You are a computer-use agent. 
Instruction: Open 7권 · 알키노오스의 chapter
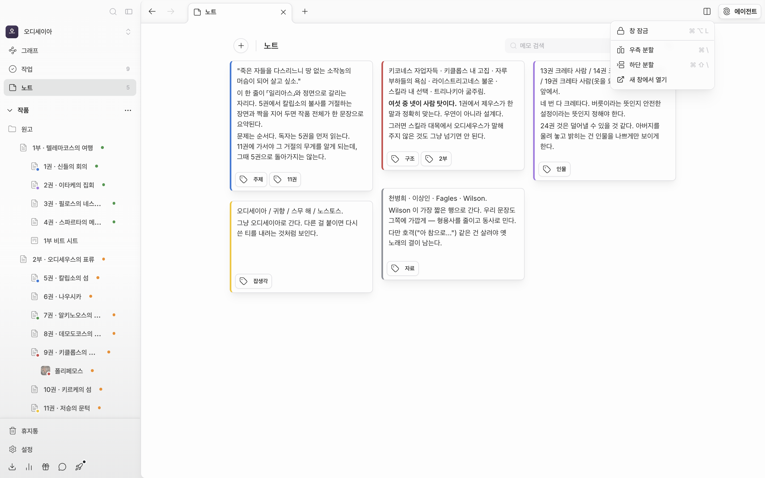coord(72,315)
